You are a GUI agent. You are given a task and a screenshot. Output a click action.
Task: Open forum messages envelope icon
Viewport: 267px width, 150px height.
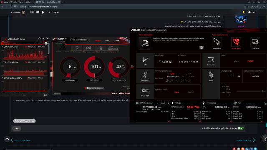[x=38, y=12]
